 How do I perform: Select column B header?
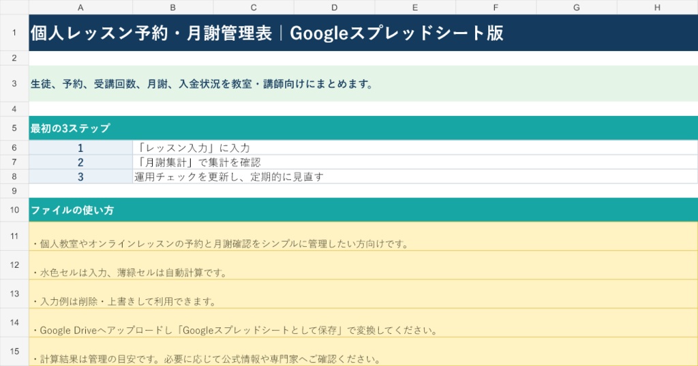point(172,7)
